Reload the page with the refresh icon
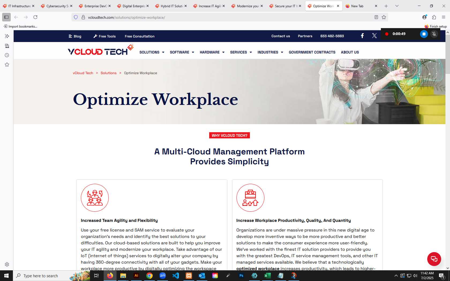Screen dimensions: 450x281 pos(35,17)
